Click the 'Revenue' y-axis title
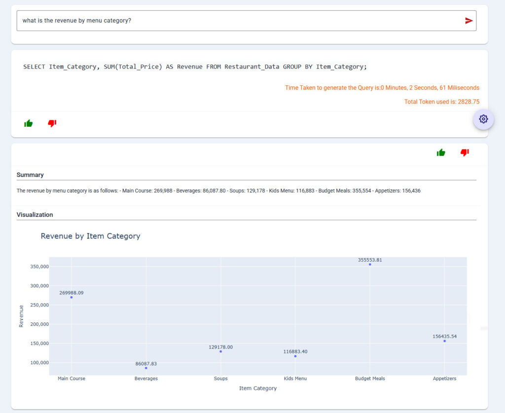This screenshot has width=505, height=413. coord(21,316)
